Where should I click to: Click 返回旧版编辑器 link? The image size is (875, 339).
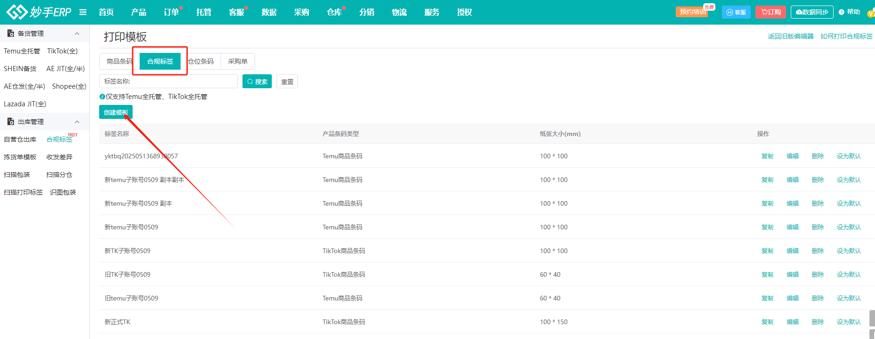click(x=791, y=36)
